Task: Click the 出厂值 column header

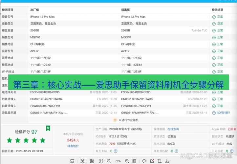Action: click(x=34, y=10)
